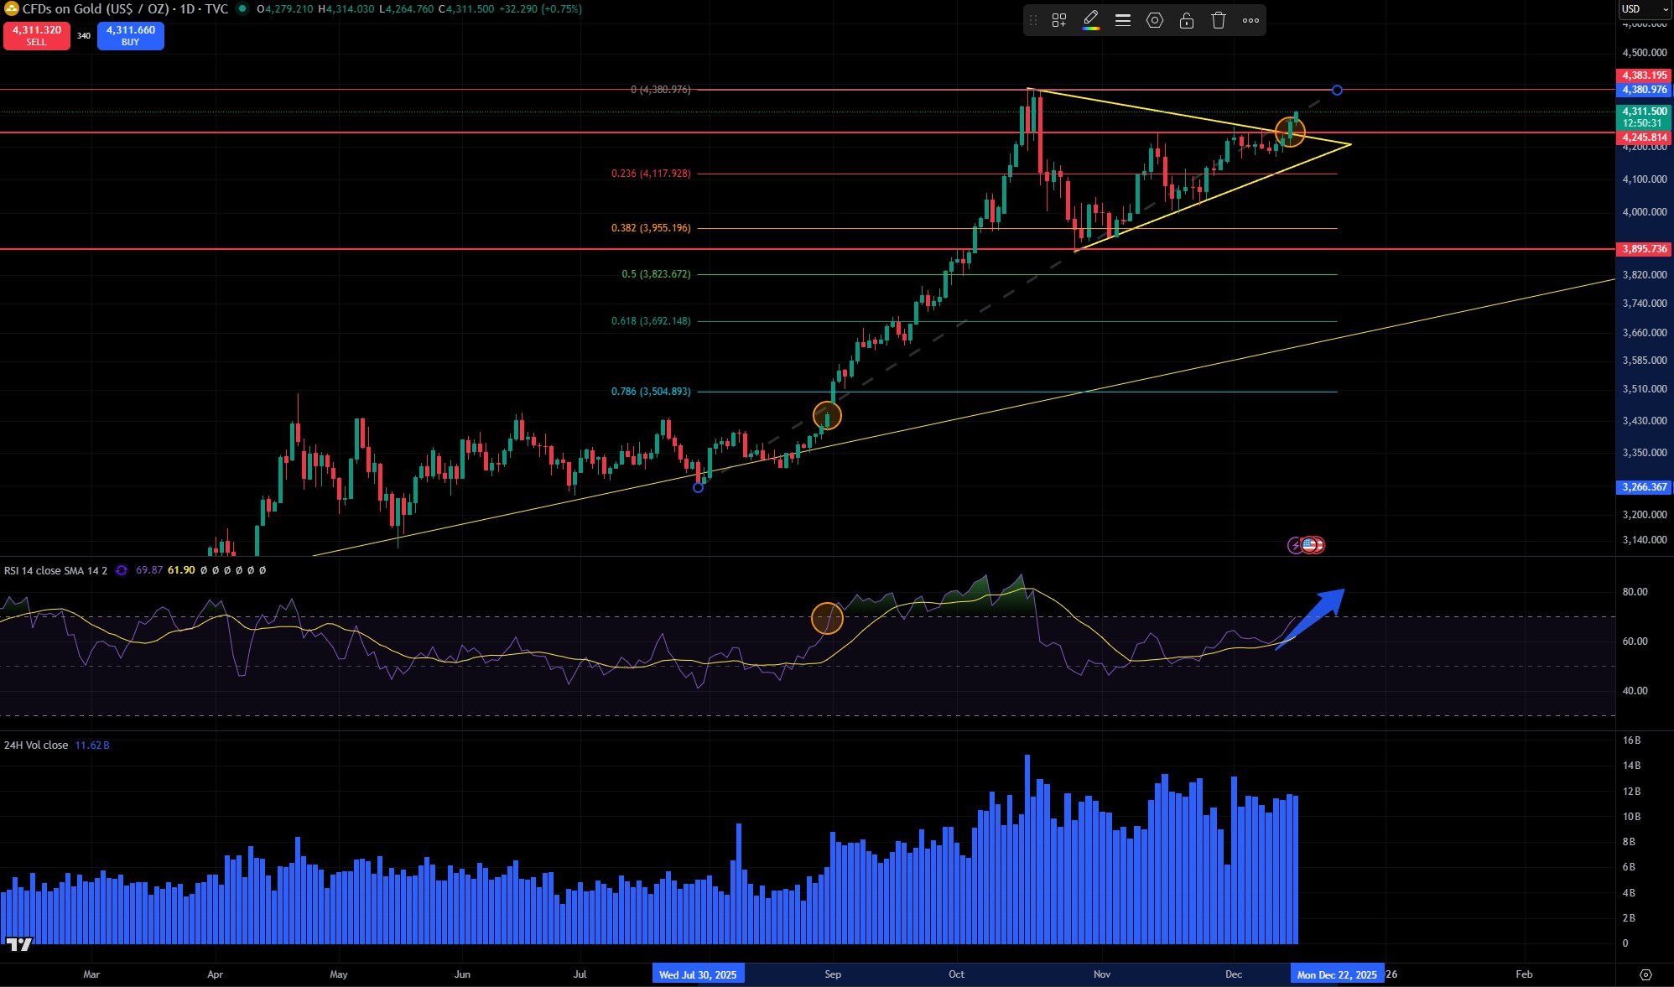The height and width of the screenshot is (987, 1674).
Task: Select the 24H Vol close legend
Action: [x=36, y=745]
